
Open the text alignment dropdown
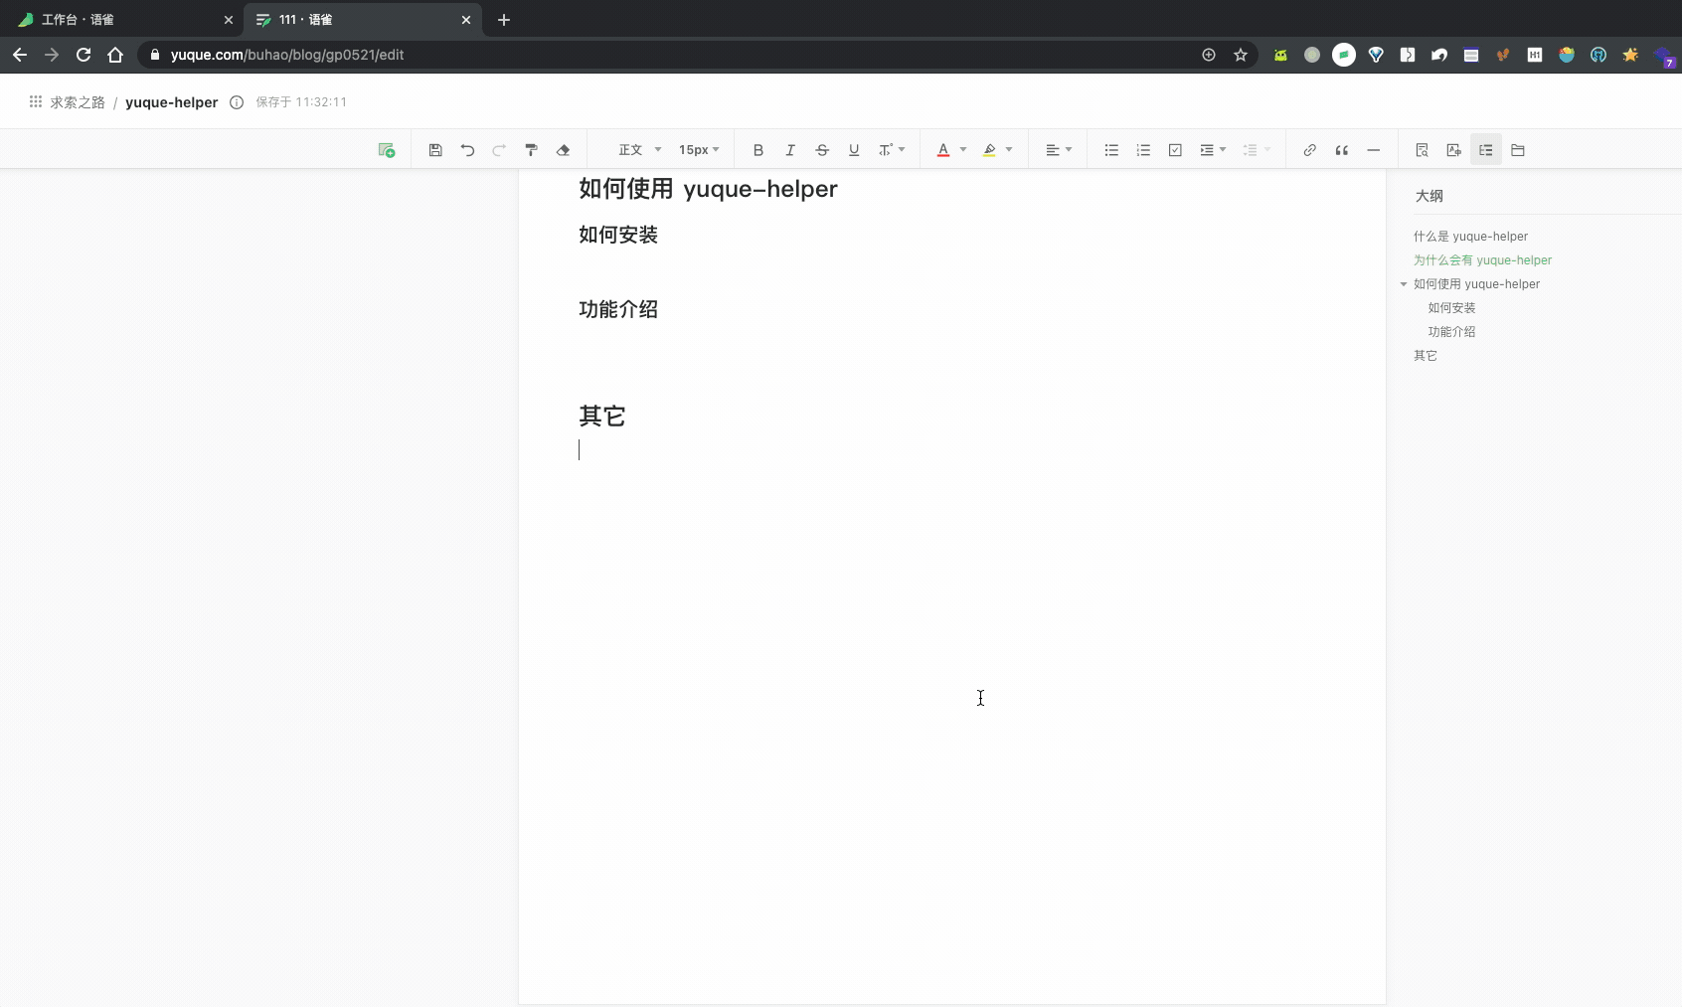(x=1059, y=150)
